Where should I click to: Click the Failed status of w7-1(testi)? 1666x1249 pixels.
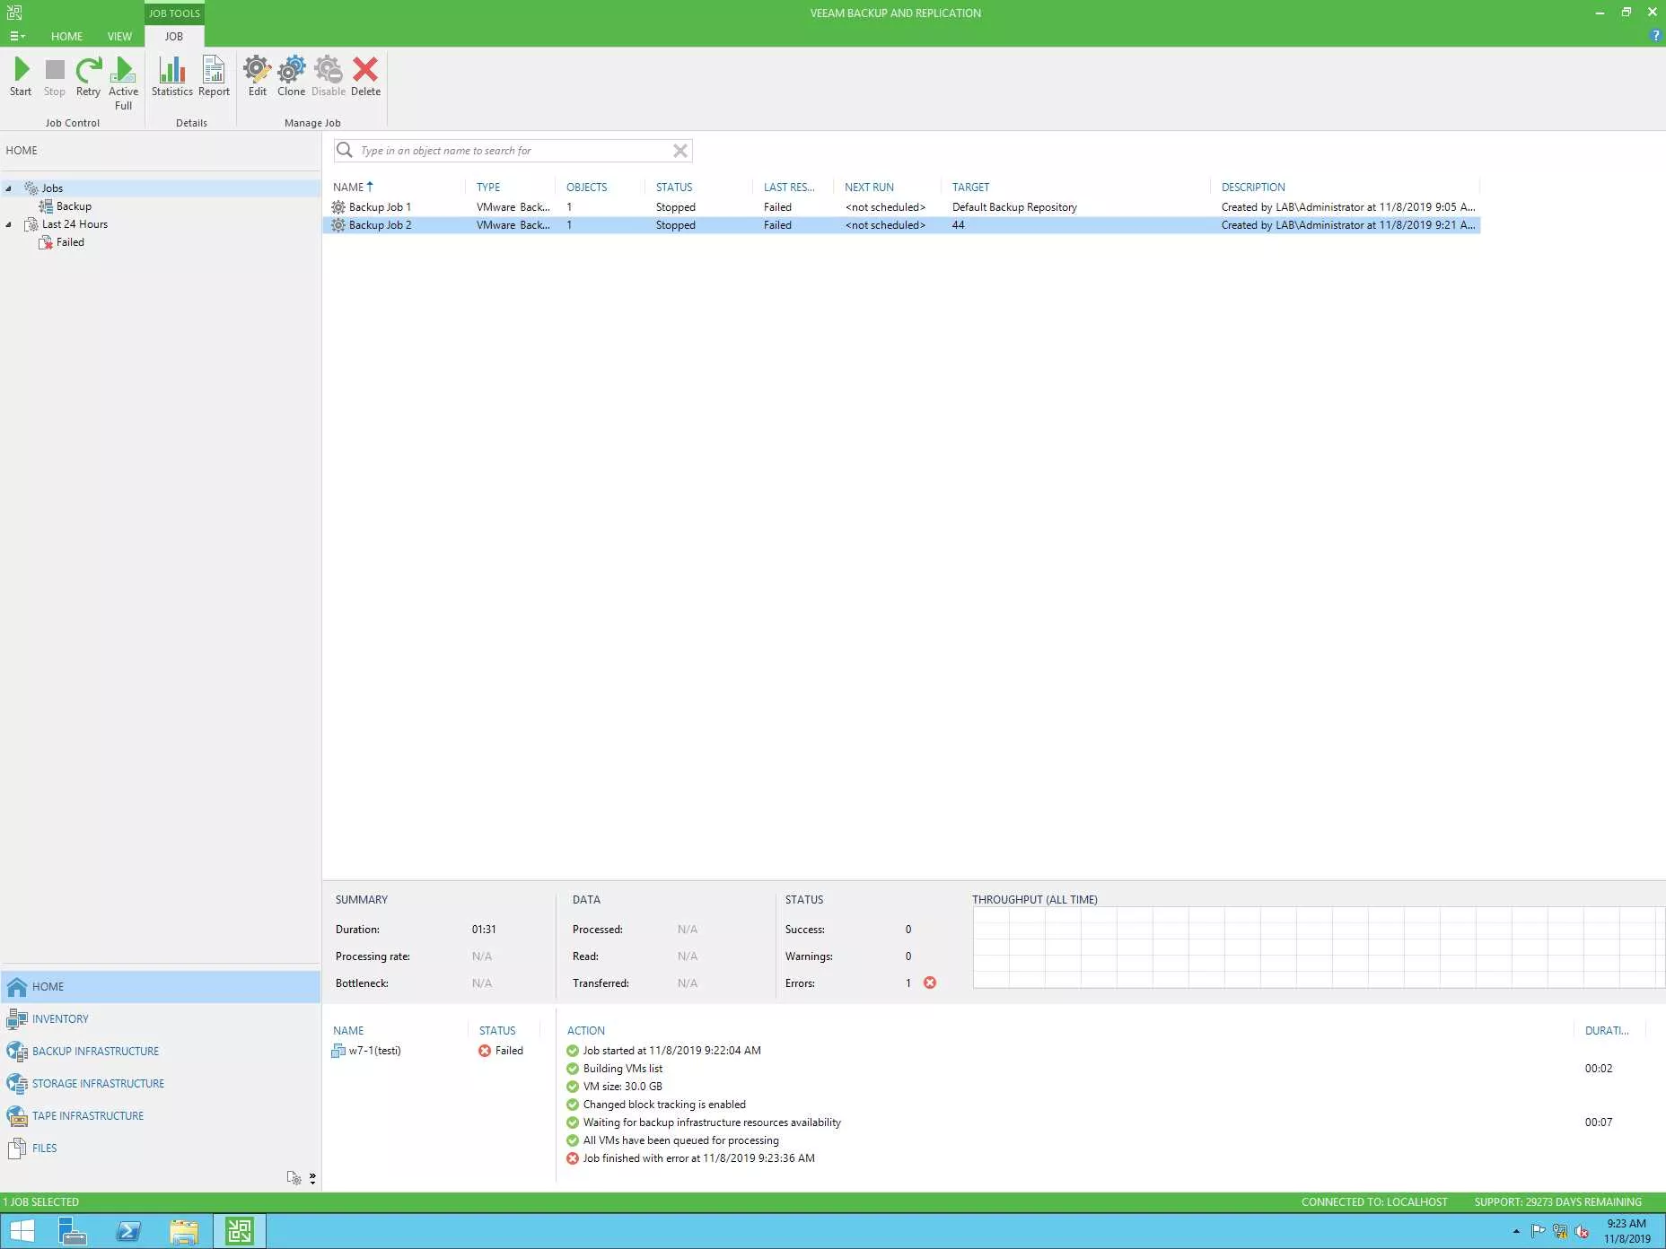tap(501, 1051)
